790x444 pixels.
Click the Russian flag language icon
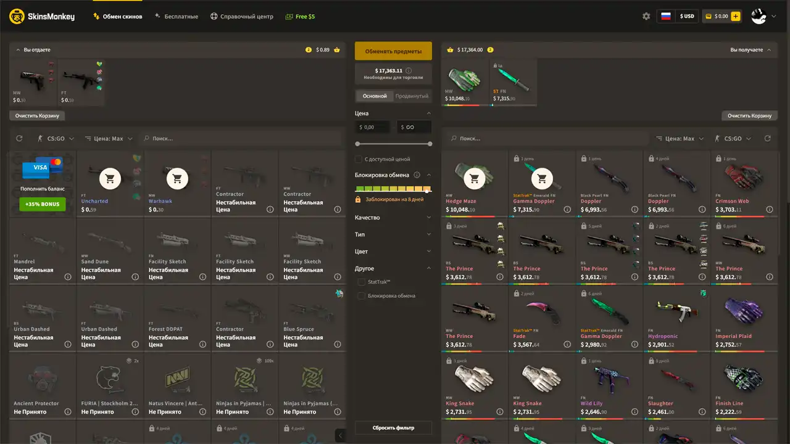(x=666, y=17)
